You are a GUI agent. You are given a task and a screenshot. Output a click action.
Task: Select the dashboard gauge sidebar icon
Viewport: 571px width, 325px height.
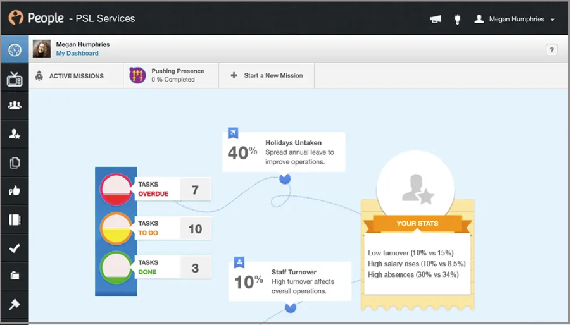point(15,50)
